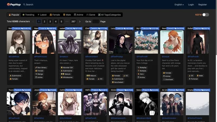Click the Nonchalant tag
Image resolution: width=217 pixels, height=122 pixels.
click(117, 82)
